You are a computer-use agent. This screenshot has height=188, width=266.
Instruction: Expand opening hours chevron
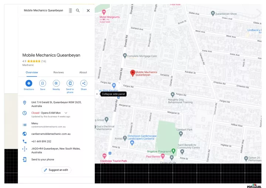[x=66, y=113]
